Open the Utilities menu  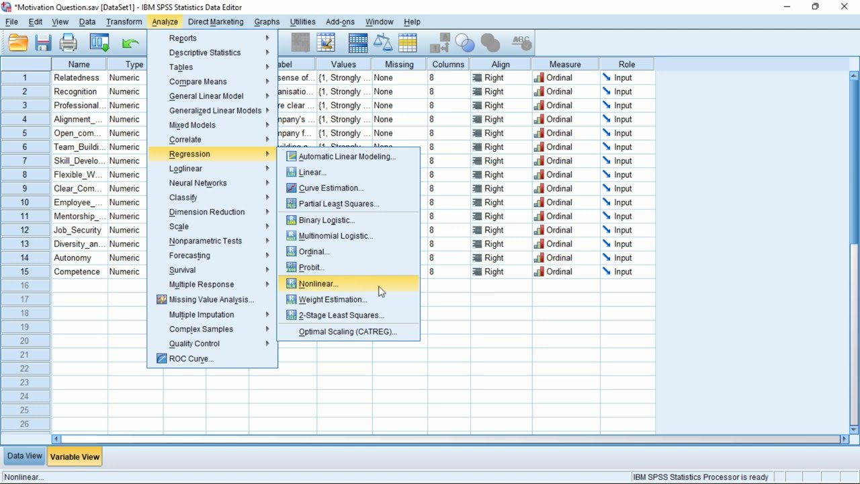pyautogui.click(x=302, y=22)
